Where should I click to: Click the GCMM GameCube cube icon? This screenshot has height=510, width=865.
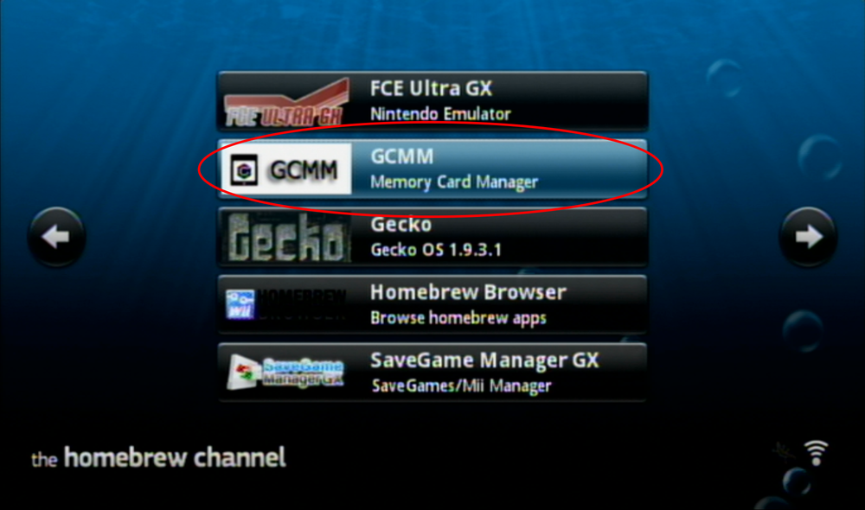click(x=244, y=170)
